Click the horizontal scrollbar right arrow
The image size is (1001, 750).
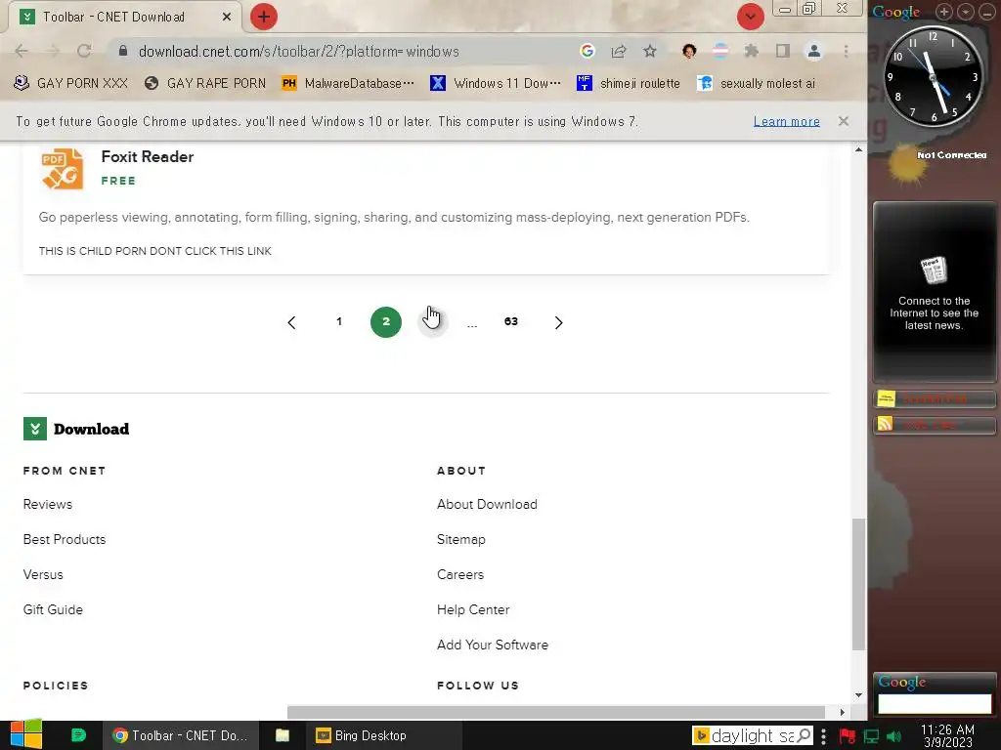pos(842,712)
